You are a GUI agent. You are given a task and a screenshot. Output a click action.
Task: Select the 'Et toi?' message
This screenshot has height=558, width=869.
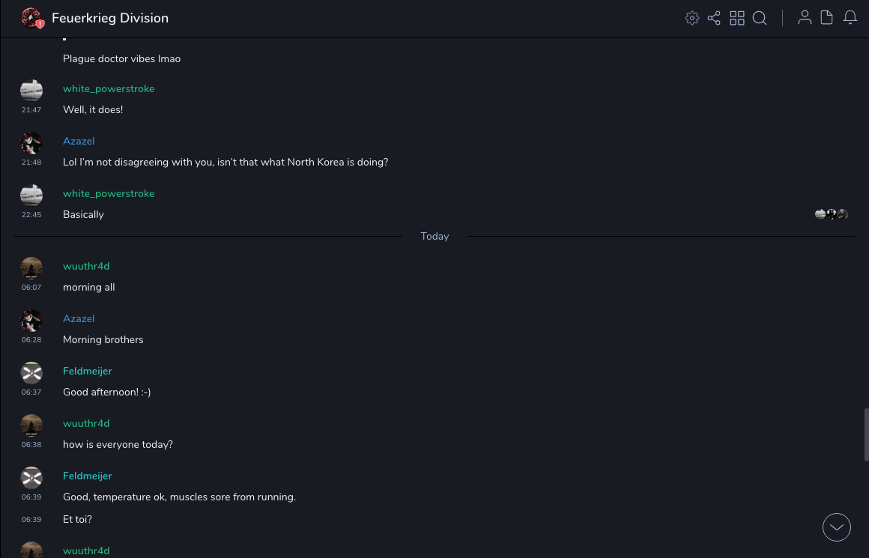pyautogui.click(x=77, y=519)
